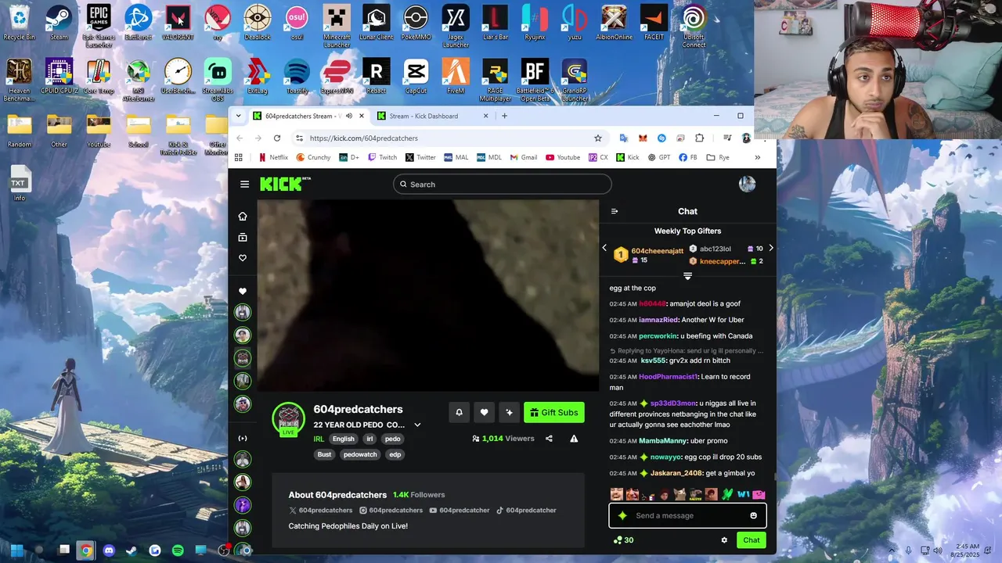The height and width of the screenshot is (563, 1002).
Task: Toggle the follow heart for 604predcatchers
Action: pos(485,412)
